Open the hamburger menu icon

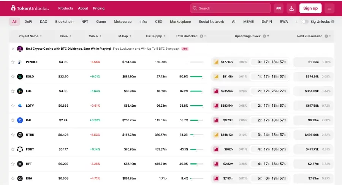[329, 8]
